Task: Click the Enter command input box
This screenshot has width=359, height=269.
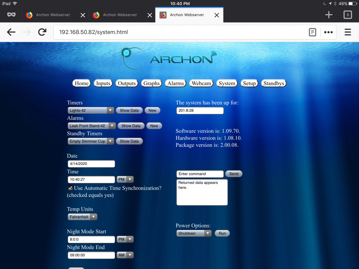Action: pyautogui.click(x=200, y=174)
